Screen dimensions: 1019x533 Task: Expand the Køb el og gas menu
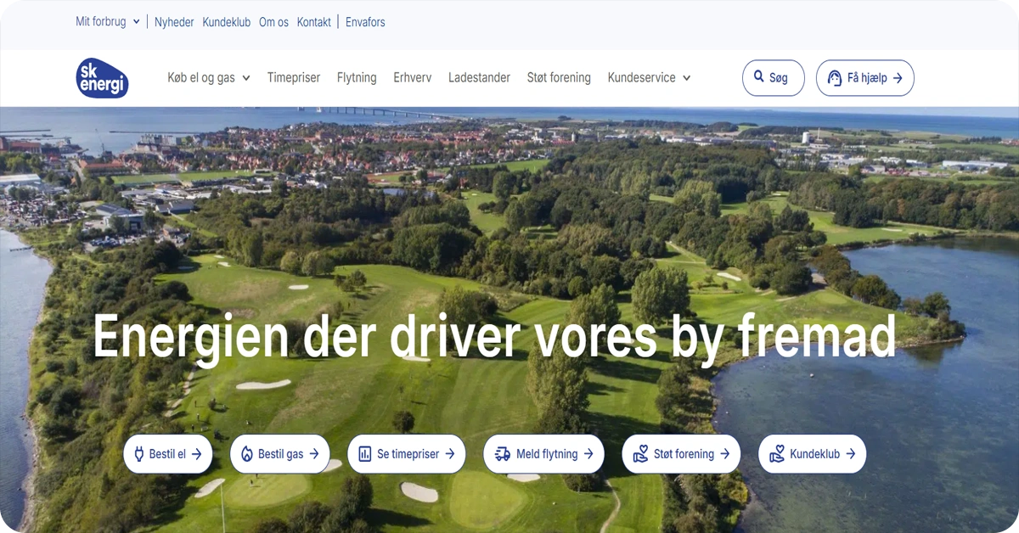click(209, 78)
